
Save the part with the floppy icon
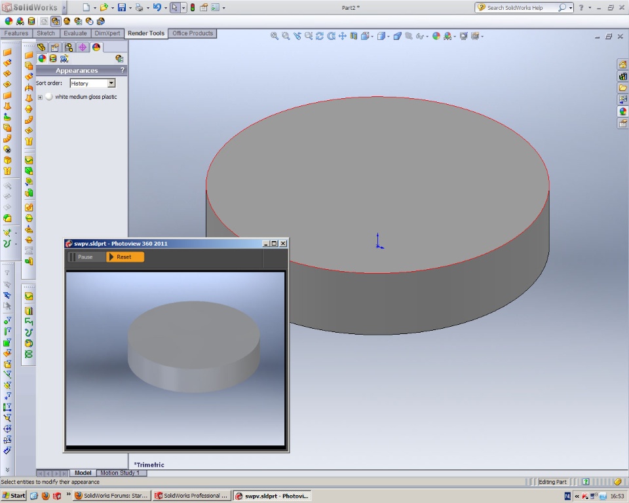pos(122,7)
